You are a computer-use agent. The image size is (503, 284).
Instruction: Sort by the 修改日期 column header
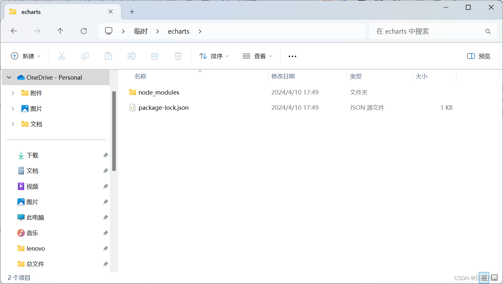[x=283, y=76]
